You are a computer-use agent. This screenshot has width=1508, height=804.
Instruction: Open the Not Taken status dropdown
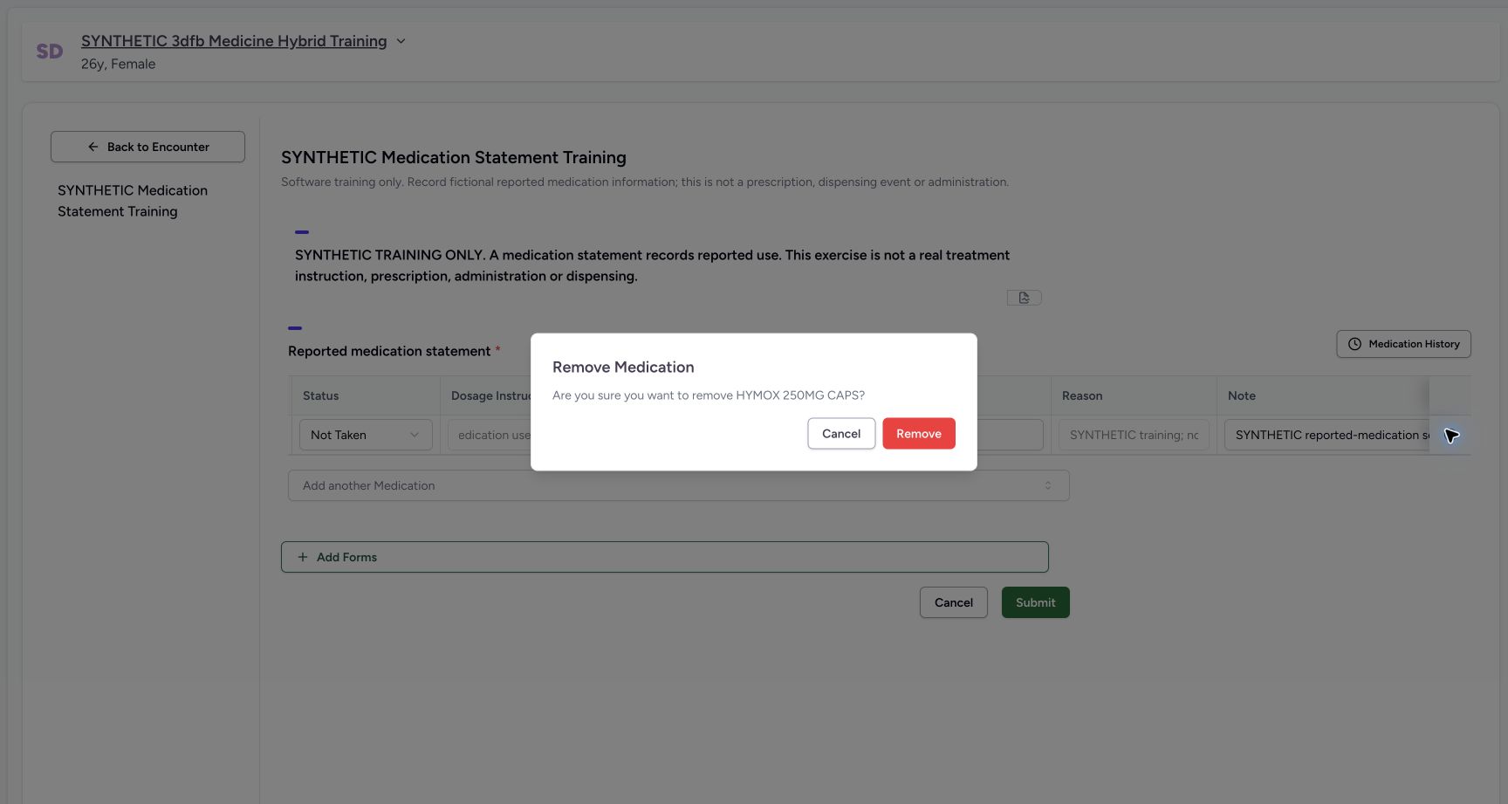pyautogui.click(x=366, y=435)
